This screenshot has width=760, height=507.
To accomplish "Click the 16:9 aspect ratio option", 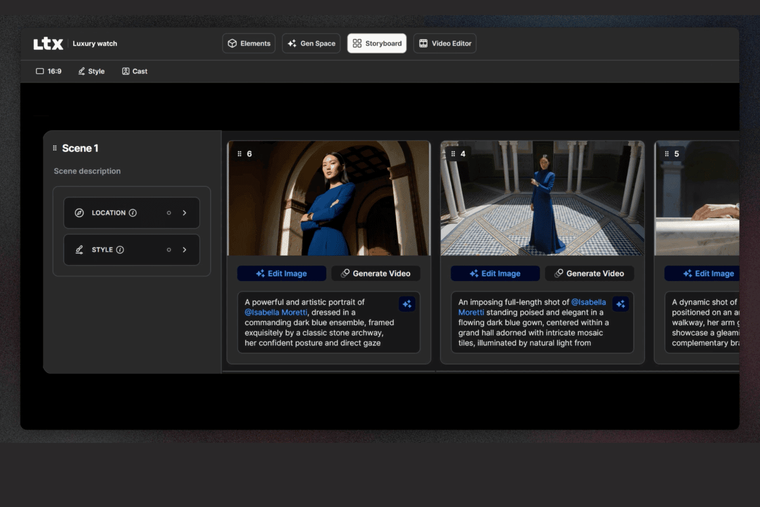I will coord(48,71).
